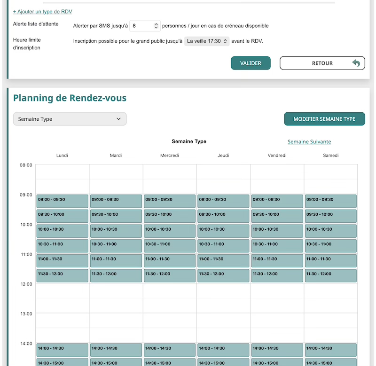This screenshot has width=376, height=366.
Task: Select Mardi 10:30 - 11:00 slot
Action: pyautogui.click(x=116, y=246)
